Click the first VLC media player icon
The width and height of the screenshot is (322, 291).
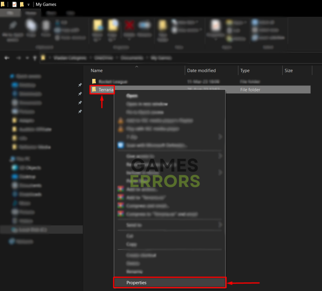120,120
